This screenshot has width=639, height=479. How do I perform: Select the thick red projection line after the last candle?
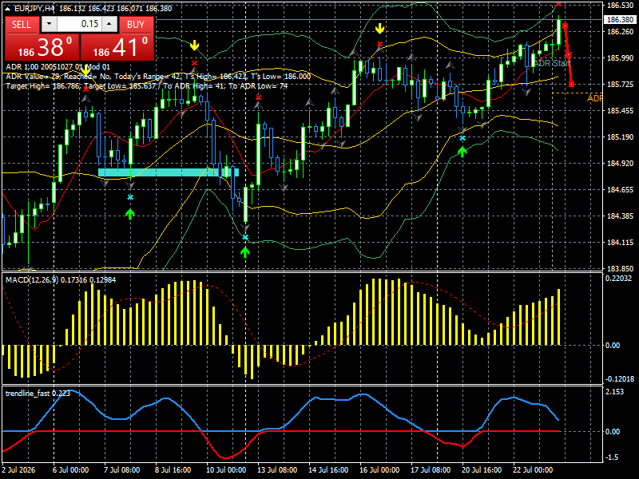pyautogui.click(x=569, y=55)
